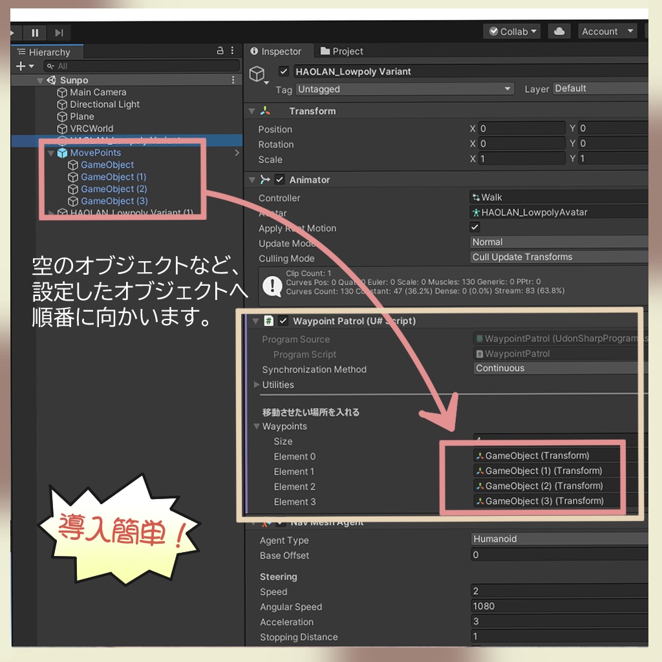The height and width of the screenshot is (662, 662).
Task: Collapse the Waypoints array foldout
Action: click(x=256, y=427)
